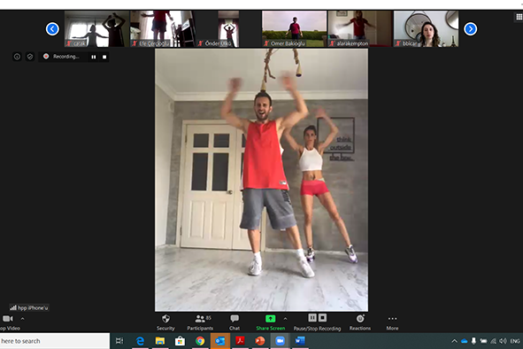
Task: Pause recording from top-left indicator
Action: (x=94, y=57)
